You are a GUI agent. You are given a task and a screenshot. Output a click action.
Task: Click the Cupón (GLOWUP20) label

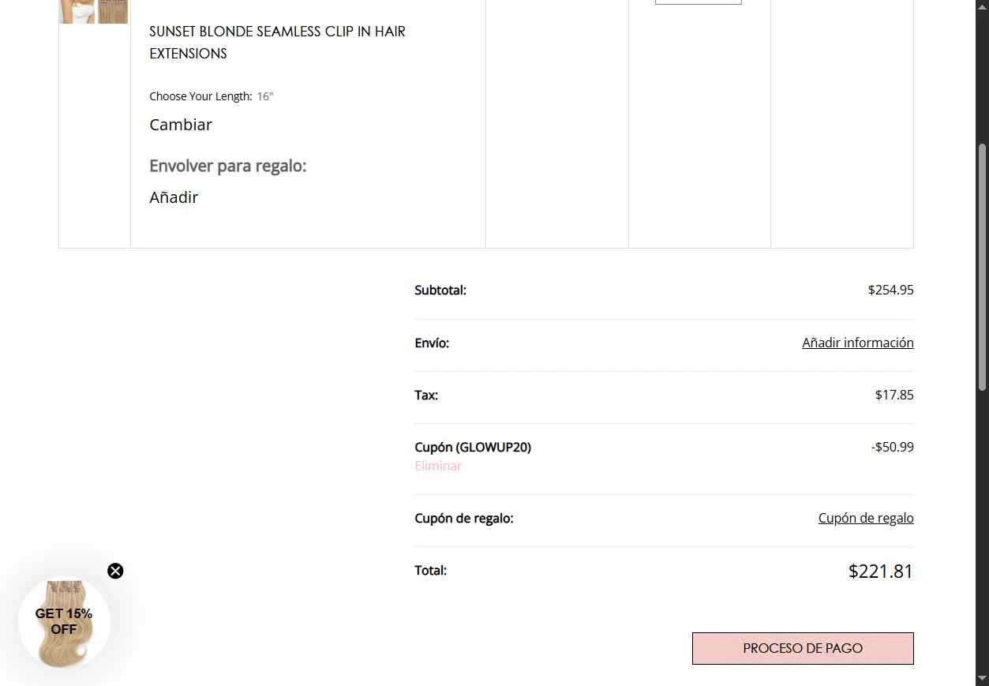[473, 447]
